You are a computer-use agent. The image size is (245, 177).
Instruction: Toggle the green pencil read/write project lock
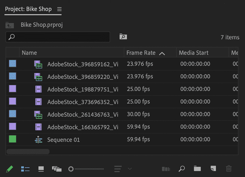point(9,169)
